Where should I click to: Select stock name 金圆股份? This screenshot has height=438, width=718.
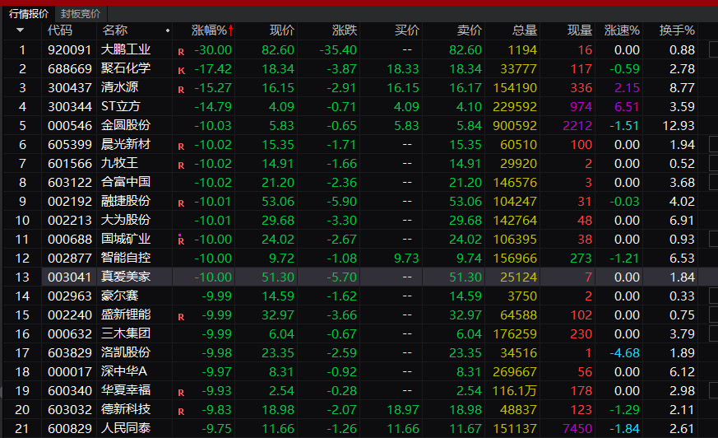pos(126,125)
